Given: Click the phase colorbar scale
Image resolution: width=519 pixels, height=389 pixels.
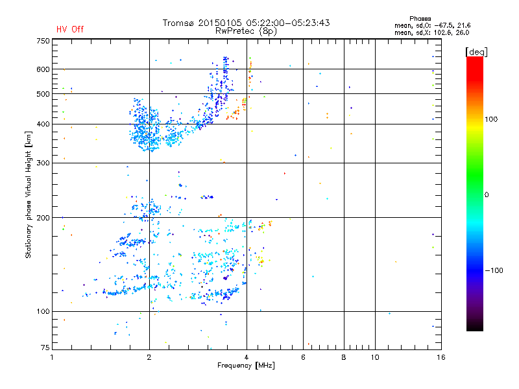Looking at the screenshot, I should point(475,193).
